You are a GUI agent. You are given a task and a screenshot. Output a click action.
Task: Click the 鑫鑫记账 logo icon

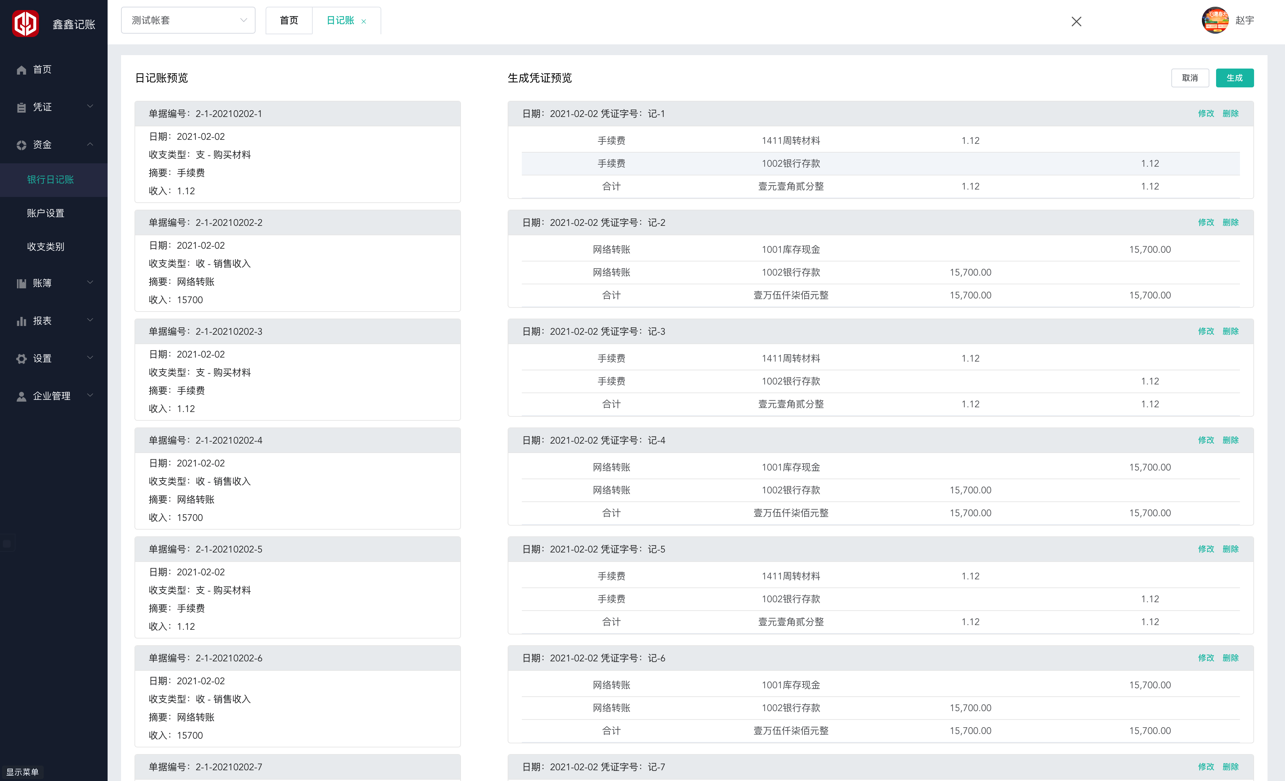26,24
